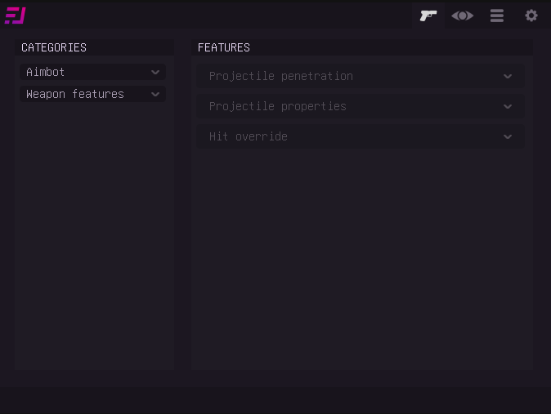Viewport: 551px width, 414px height.
Task: Click the magenta logo icon
Action: coord(16,16)
